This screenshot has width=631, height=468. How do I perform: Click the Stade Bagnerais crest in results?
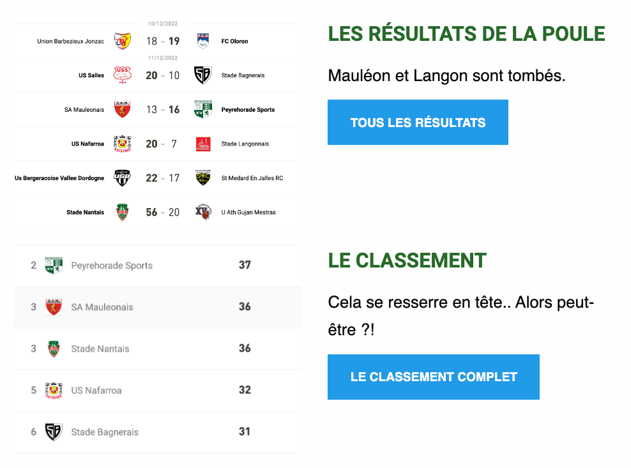[x=203, y=75]
